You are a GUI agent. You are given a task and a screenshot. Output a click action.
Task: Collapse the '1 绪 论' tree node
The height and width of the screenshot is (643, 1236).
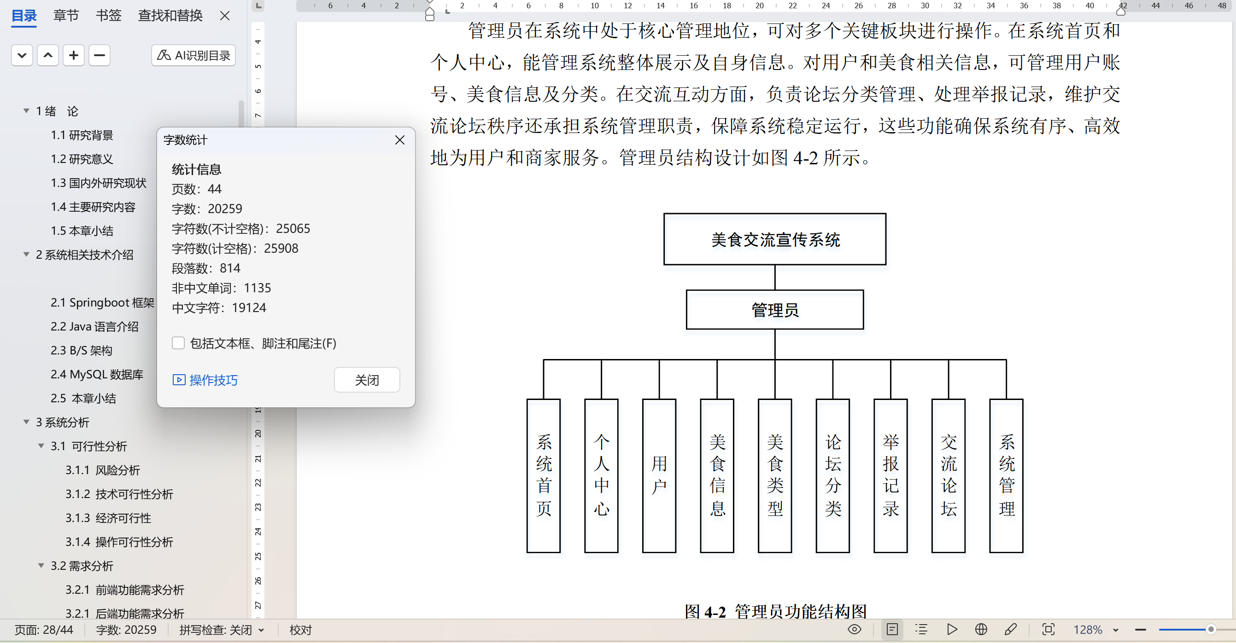tap(26, 111)
